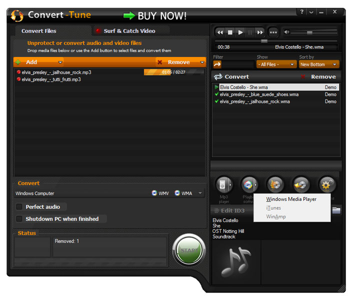Enable the Perfect audio checkbox
Viewport: 350px width, 299px height.
click(x=19, y=207)
